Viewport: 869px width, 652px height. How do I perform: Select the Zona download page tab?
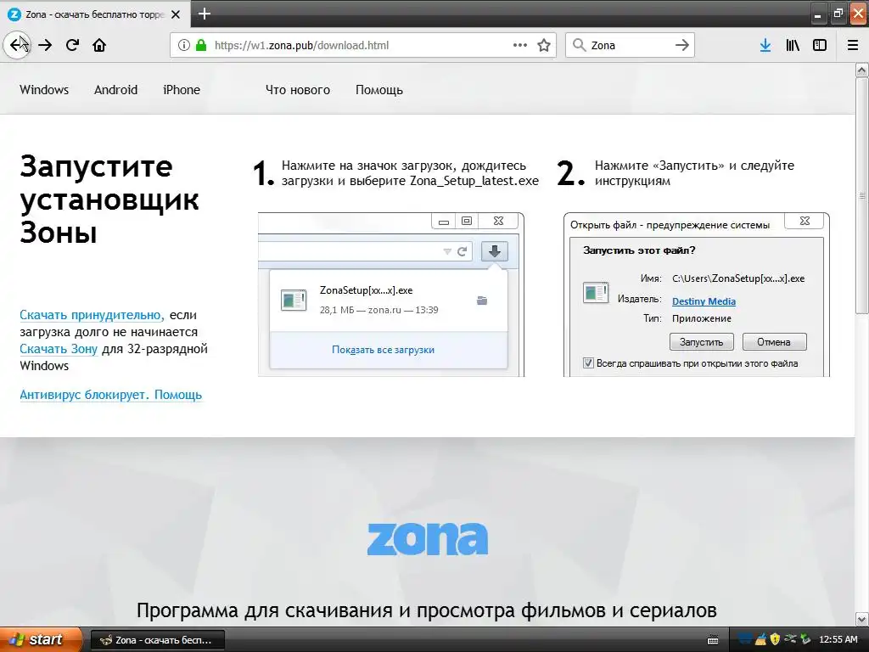pyautogui.click(x=94, y=14)
